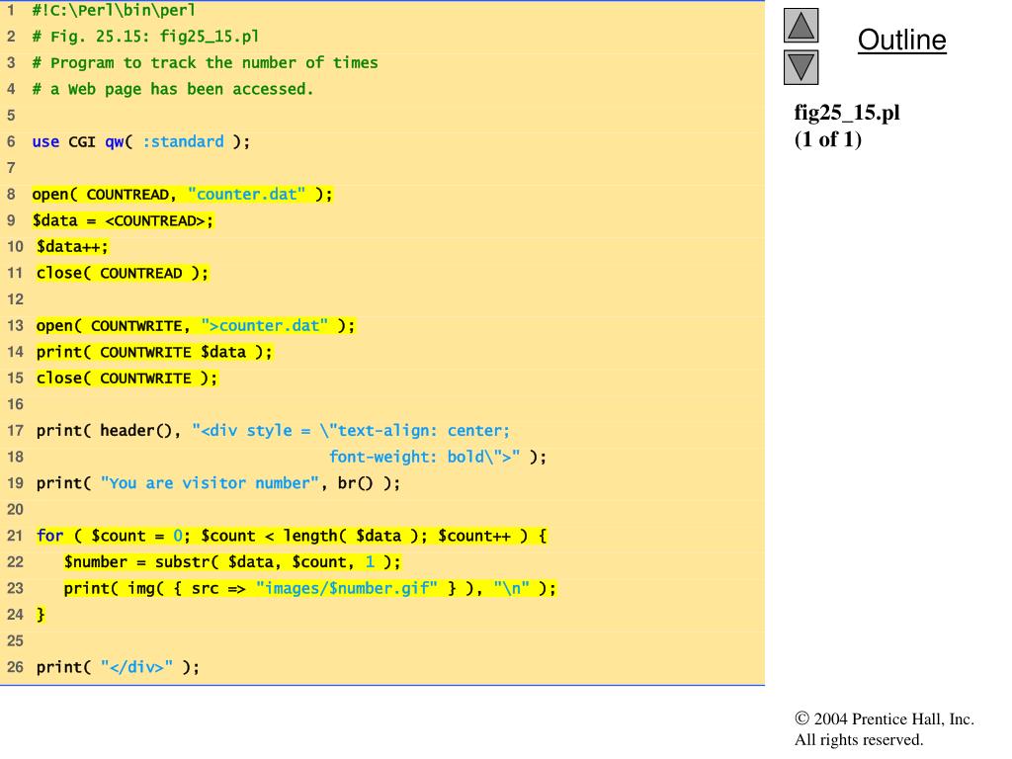
Task: Select the "$data++;" statement
Action: tap(72, 246)
